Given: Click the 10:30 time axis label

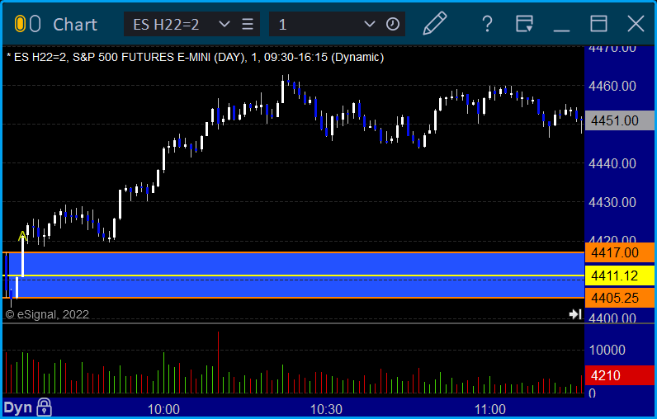Looking at the screenshot, I should 326,409.
